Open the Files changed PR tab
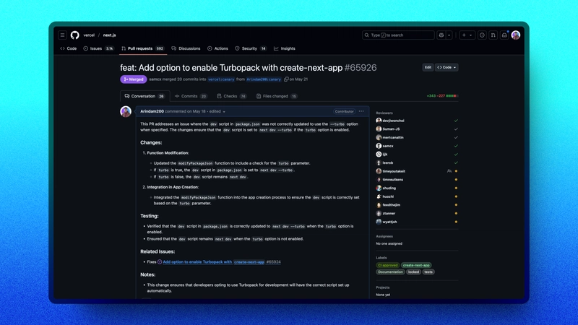The width and height of the screenshot is (578, 325). point(277,96)
